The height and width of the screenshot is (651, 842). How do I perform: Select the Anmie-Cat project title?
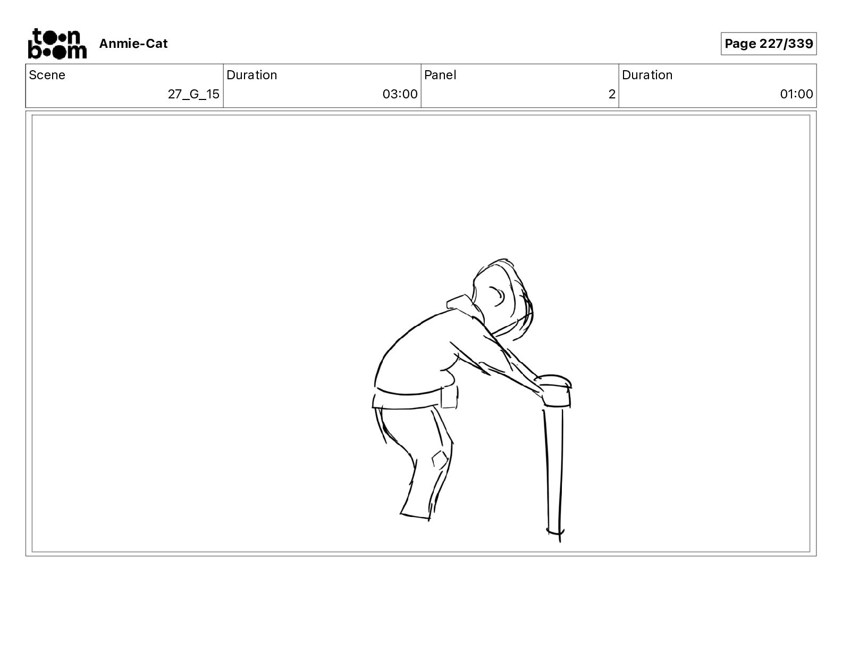[x=133, y=44]
